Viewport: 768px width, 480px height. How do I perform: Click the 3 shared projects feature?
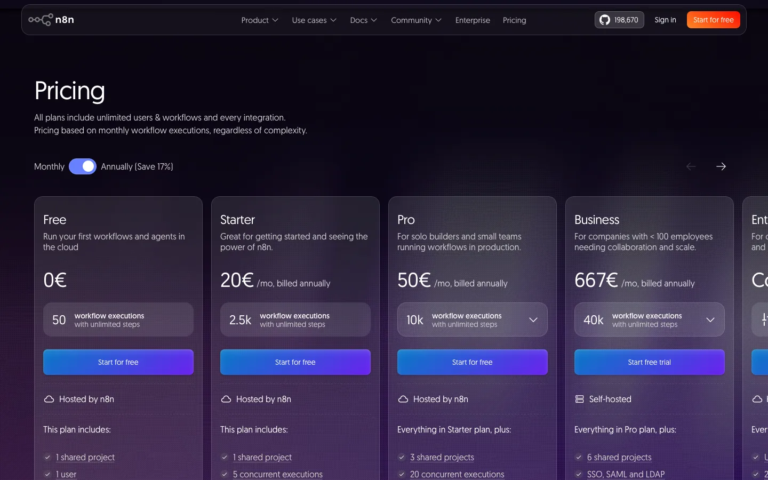click(442, 457)
